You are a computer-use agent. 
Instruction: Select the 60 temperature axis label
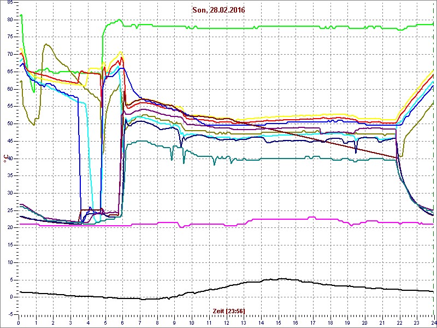10,89
